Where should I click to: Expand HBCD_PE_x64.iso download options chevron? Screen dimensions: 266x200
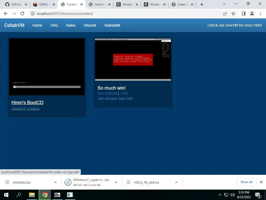(176, 182)
